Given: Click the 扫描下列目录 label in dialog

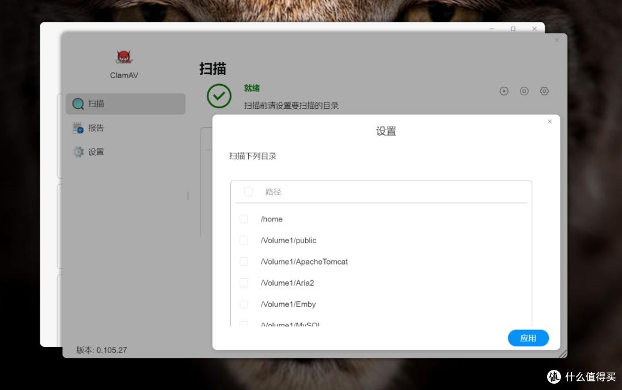Looking at the screenshot, I should pyautogui.click(x=253, y=156).
